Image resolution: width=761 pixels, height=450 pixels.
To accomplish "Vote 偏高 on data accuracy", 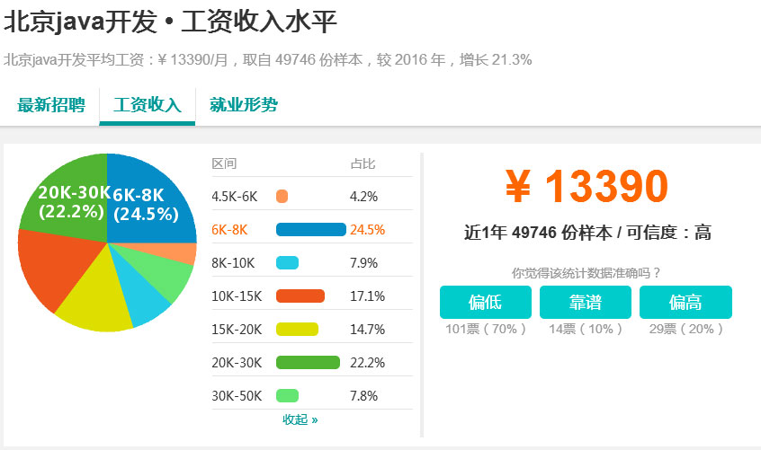I will click(x=685, y=302).
